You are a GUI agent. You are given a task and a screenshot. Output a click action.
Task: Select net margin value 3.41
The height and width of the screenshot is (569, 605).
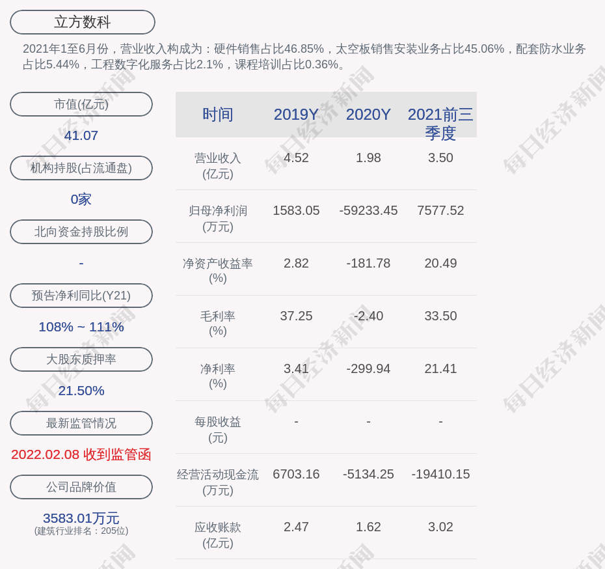click(x=296, y=369)
